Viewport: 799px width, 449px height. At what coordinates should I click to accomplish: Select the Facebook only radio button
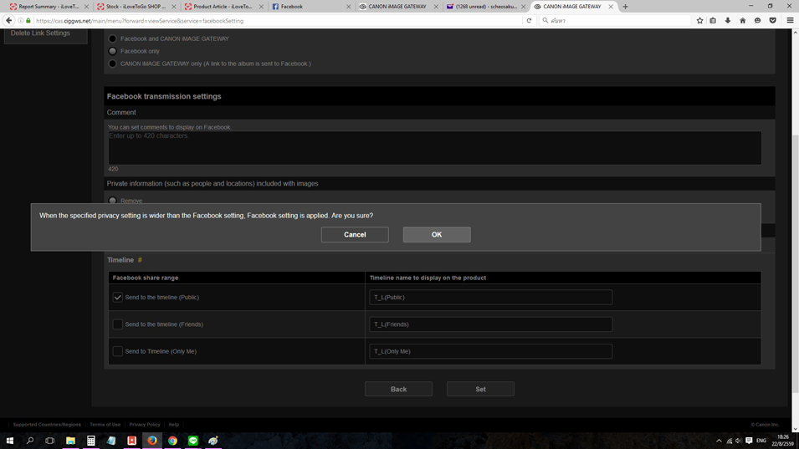point(113,51)
